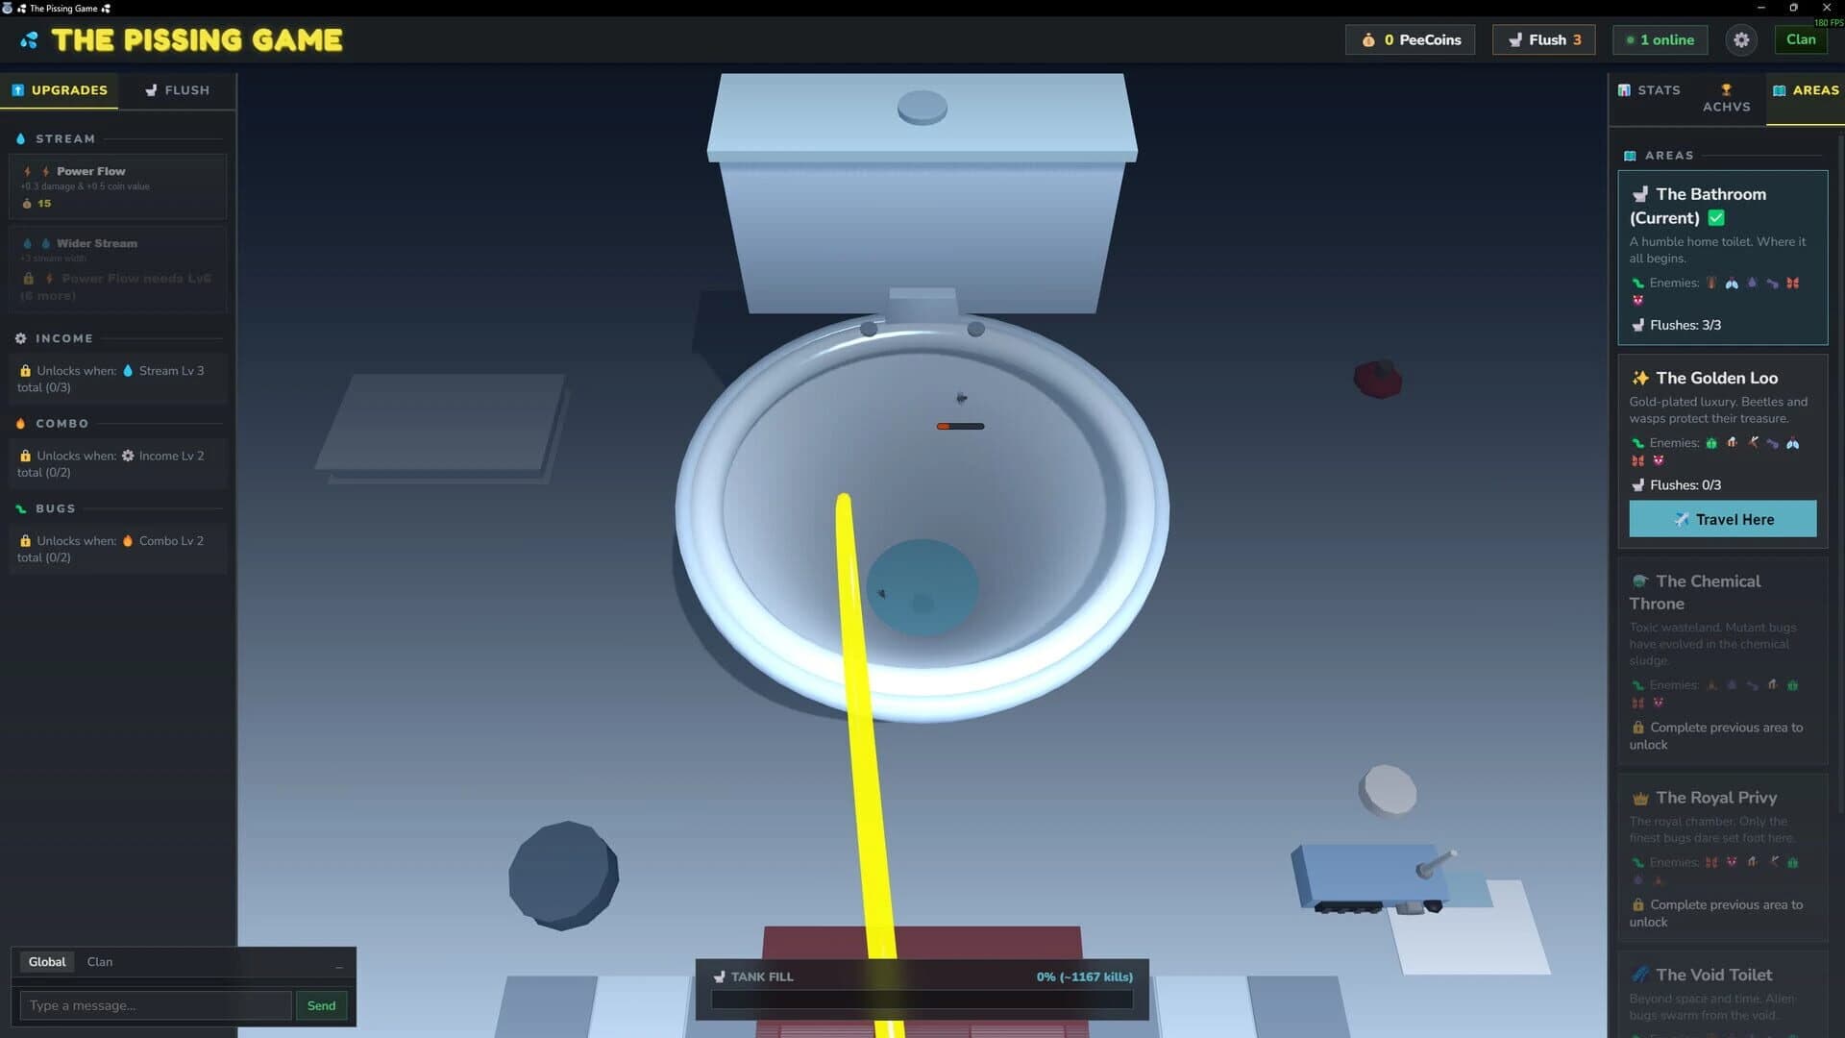Click the lock icon on Income unlock requirement
The height and width of the screenshot is (1038, 1845).
tap(24, 370)
